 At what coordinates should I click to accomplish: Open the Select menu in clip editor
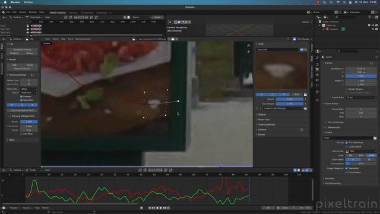(x=55, y=39)
